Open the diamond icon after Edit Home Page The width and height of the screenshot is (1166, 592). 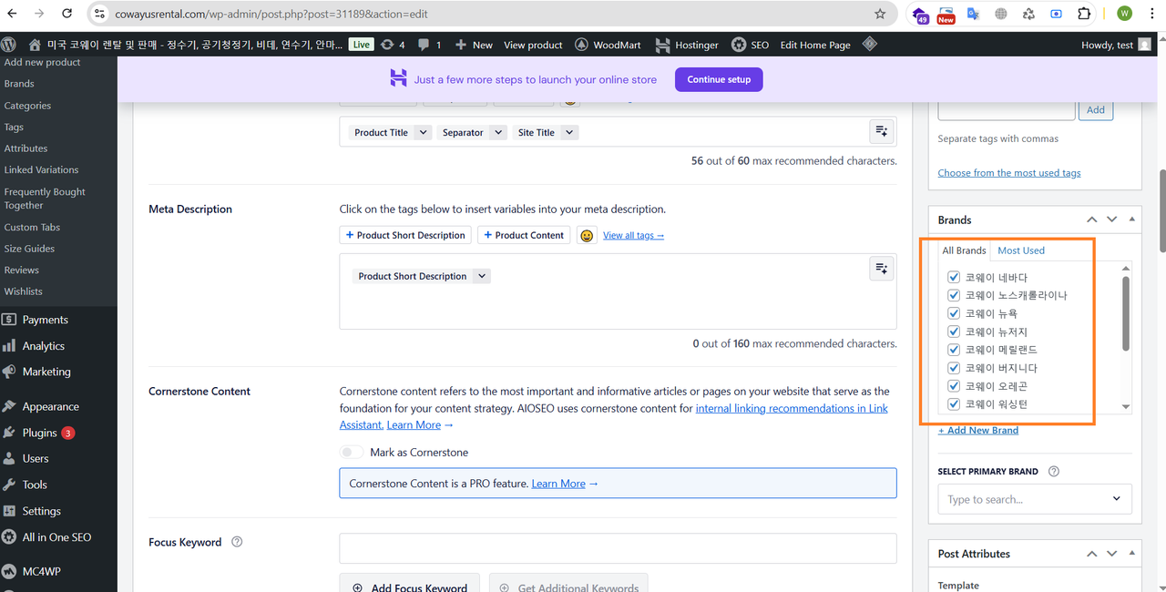click(870, 44)
